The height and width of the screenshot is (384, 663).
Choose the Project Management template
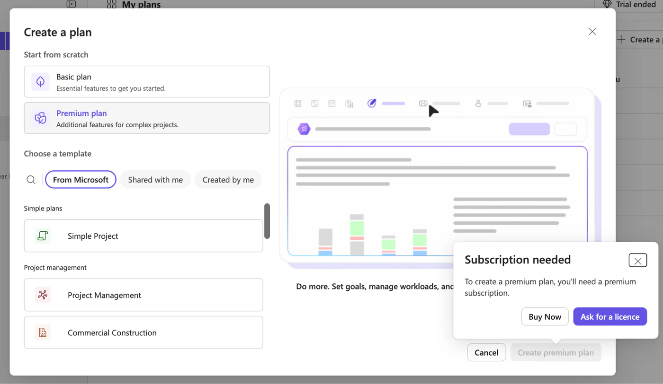143,295
